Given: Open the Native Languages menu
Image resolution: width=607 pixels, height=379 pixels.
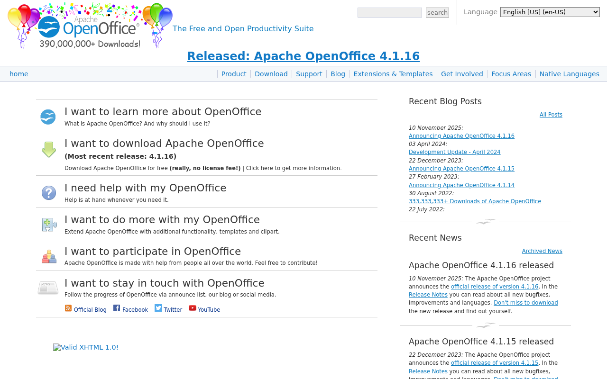Looking at the screenshot, I should pyautogui.click(x=570, y=74).
